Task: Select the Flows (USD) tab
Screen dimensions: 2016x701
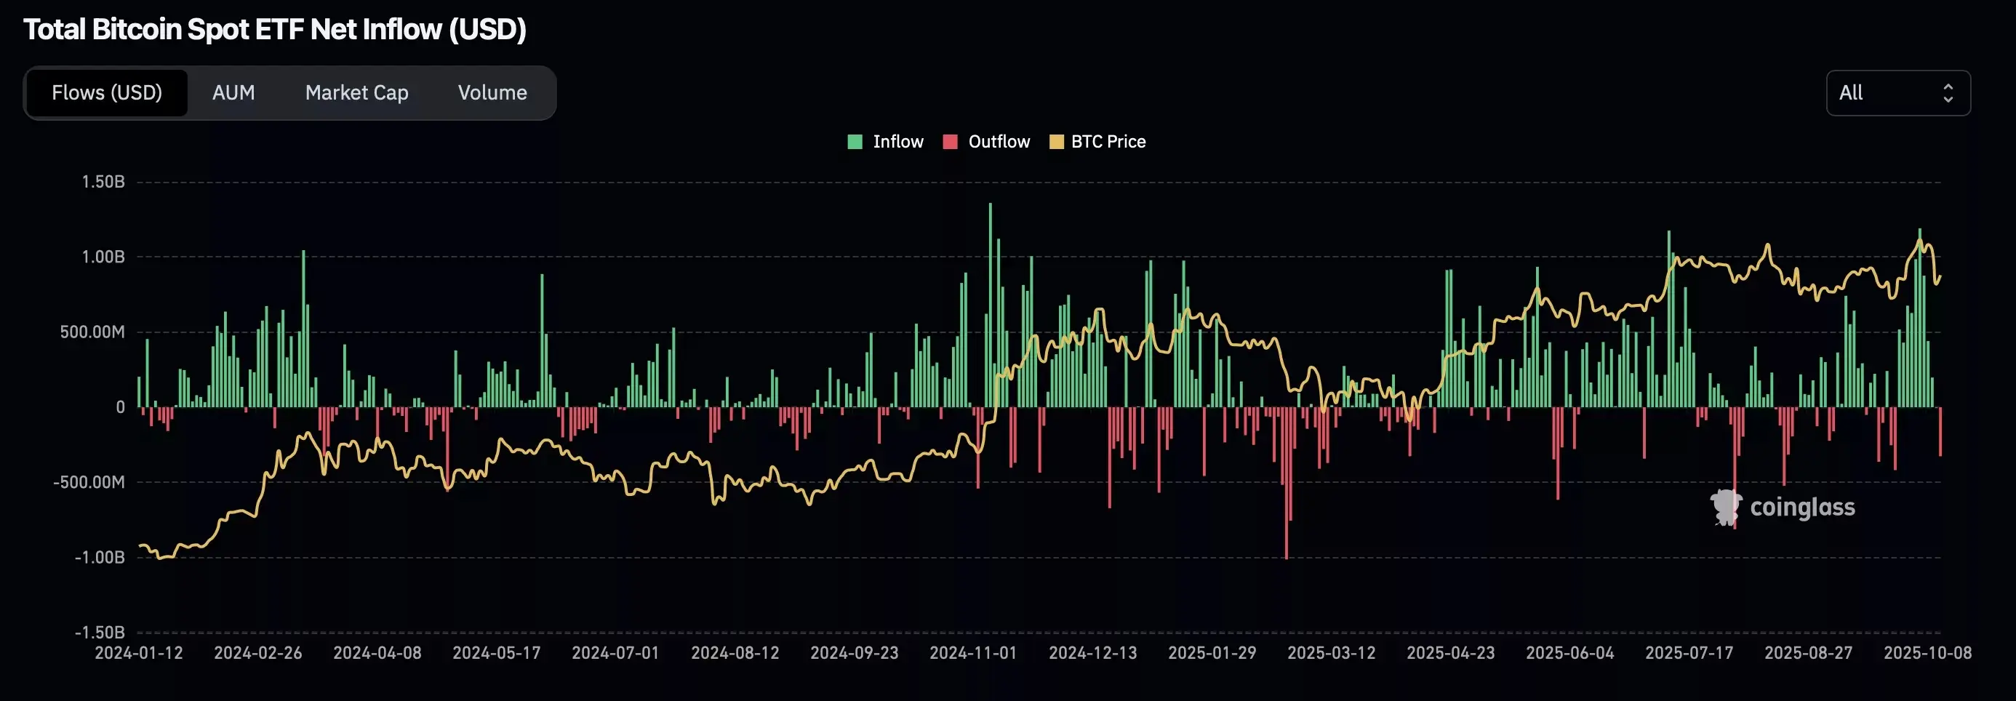Action: click(107, 93)
